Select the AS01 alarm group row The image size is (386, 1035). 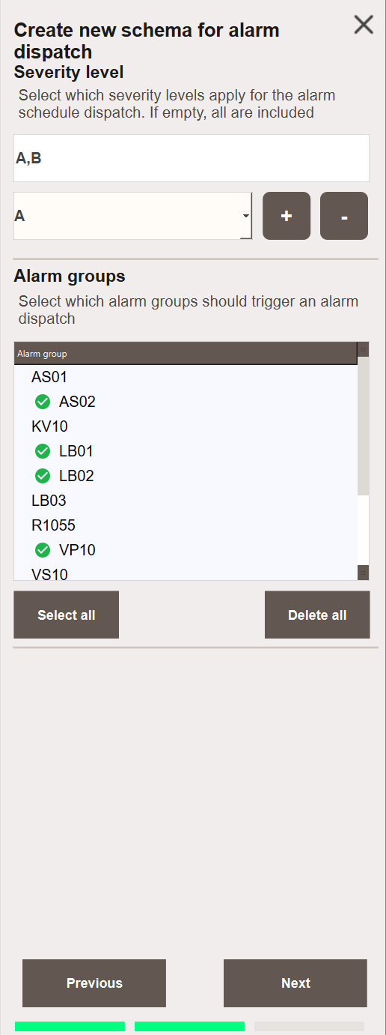click(186, 377)
